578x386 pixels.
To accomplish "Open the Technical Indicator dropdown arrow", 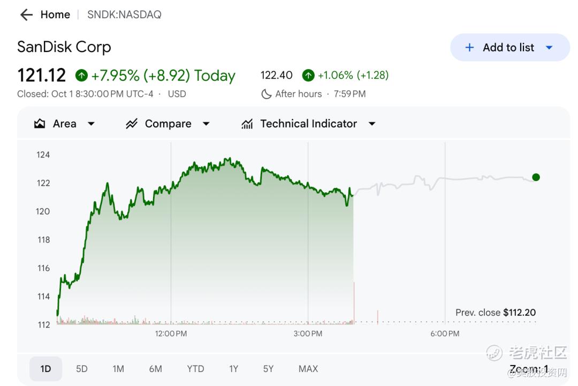I will click(372, 124).
